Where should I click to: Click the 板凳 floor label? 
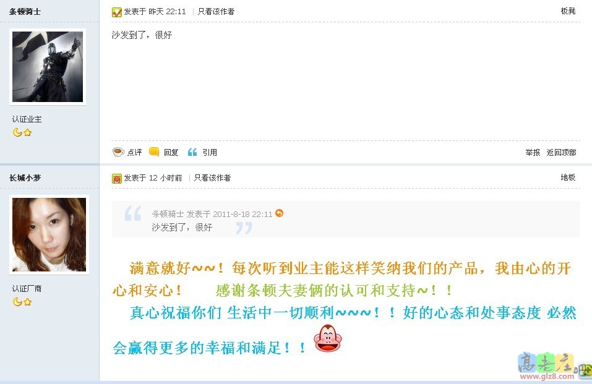click(x=568, y=11)
